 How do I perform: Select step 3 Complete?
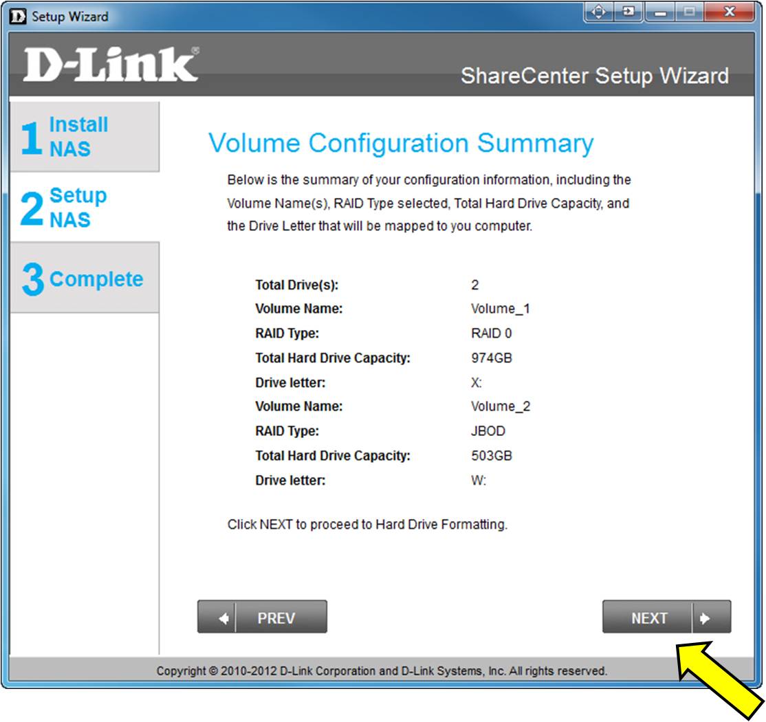tap(85, 278)
